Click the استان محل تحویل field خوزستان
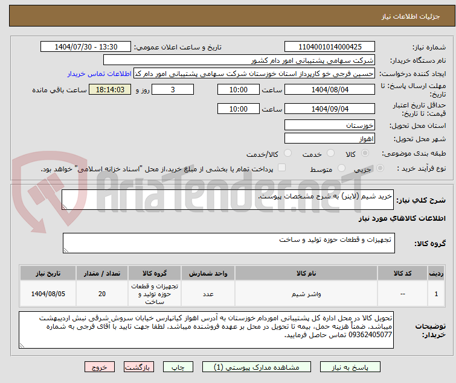 pyautogui.click(x=330, y=125)
